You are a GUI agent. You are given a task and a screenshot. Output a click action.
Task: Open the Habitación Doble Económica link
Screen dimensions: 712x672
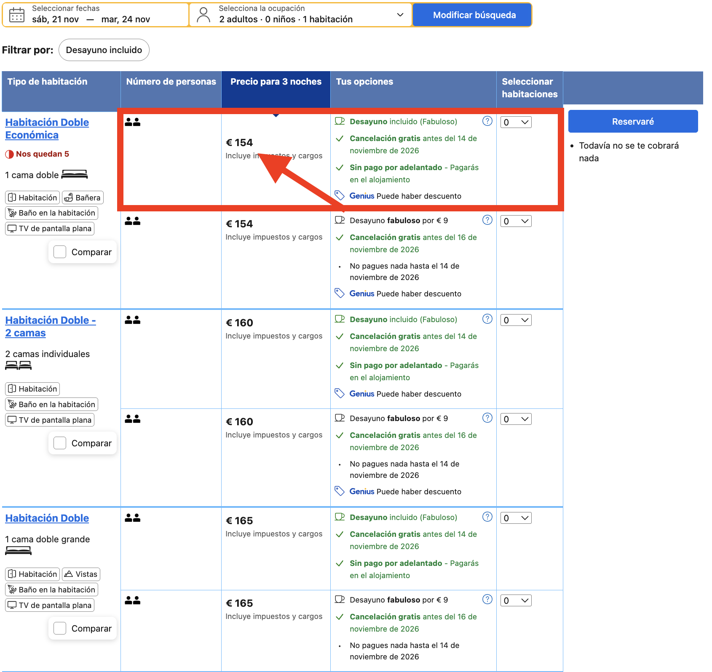tap(47, 128)
